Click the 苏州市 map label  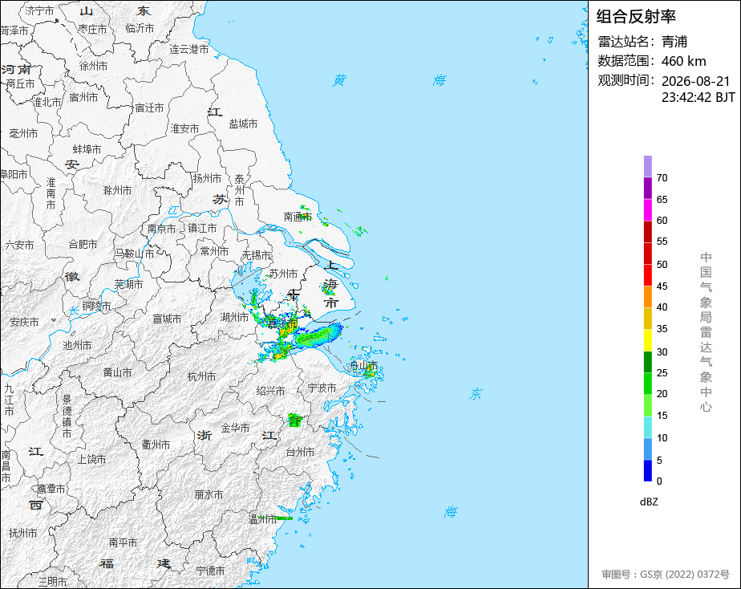click(x=283, y=274)
